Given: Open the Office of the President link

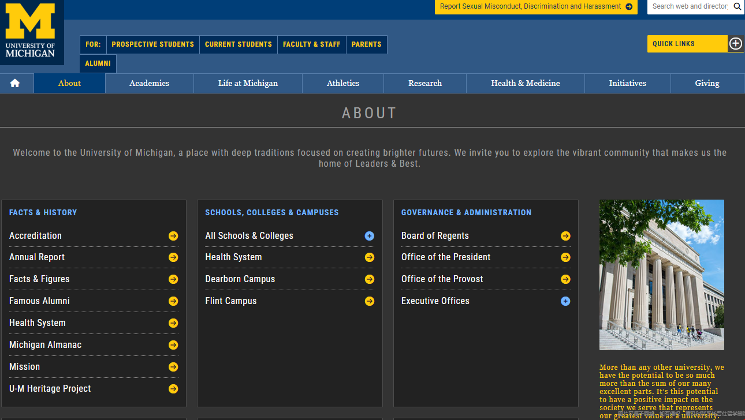Looking at the screenshot, I should click(446, 257).
